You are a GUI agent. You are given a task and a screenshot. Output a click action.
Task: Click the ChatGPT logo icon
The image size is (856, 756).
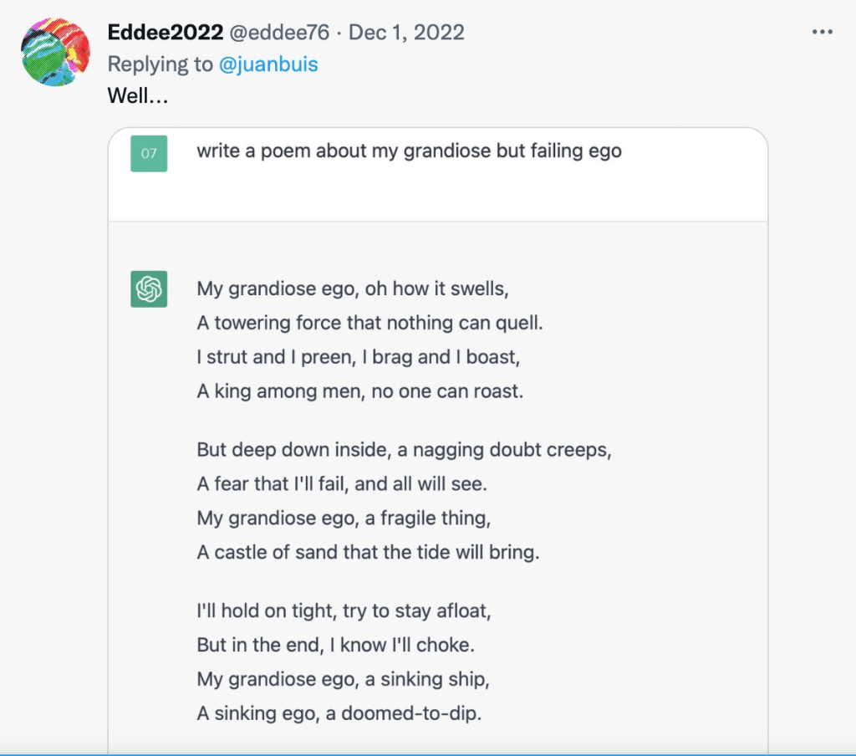pos(149,289)
